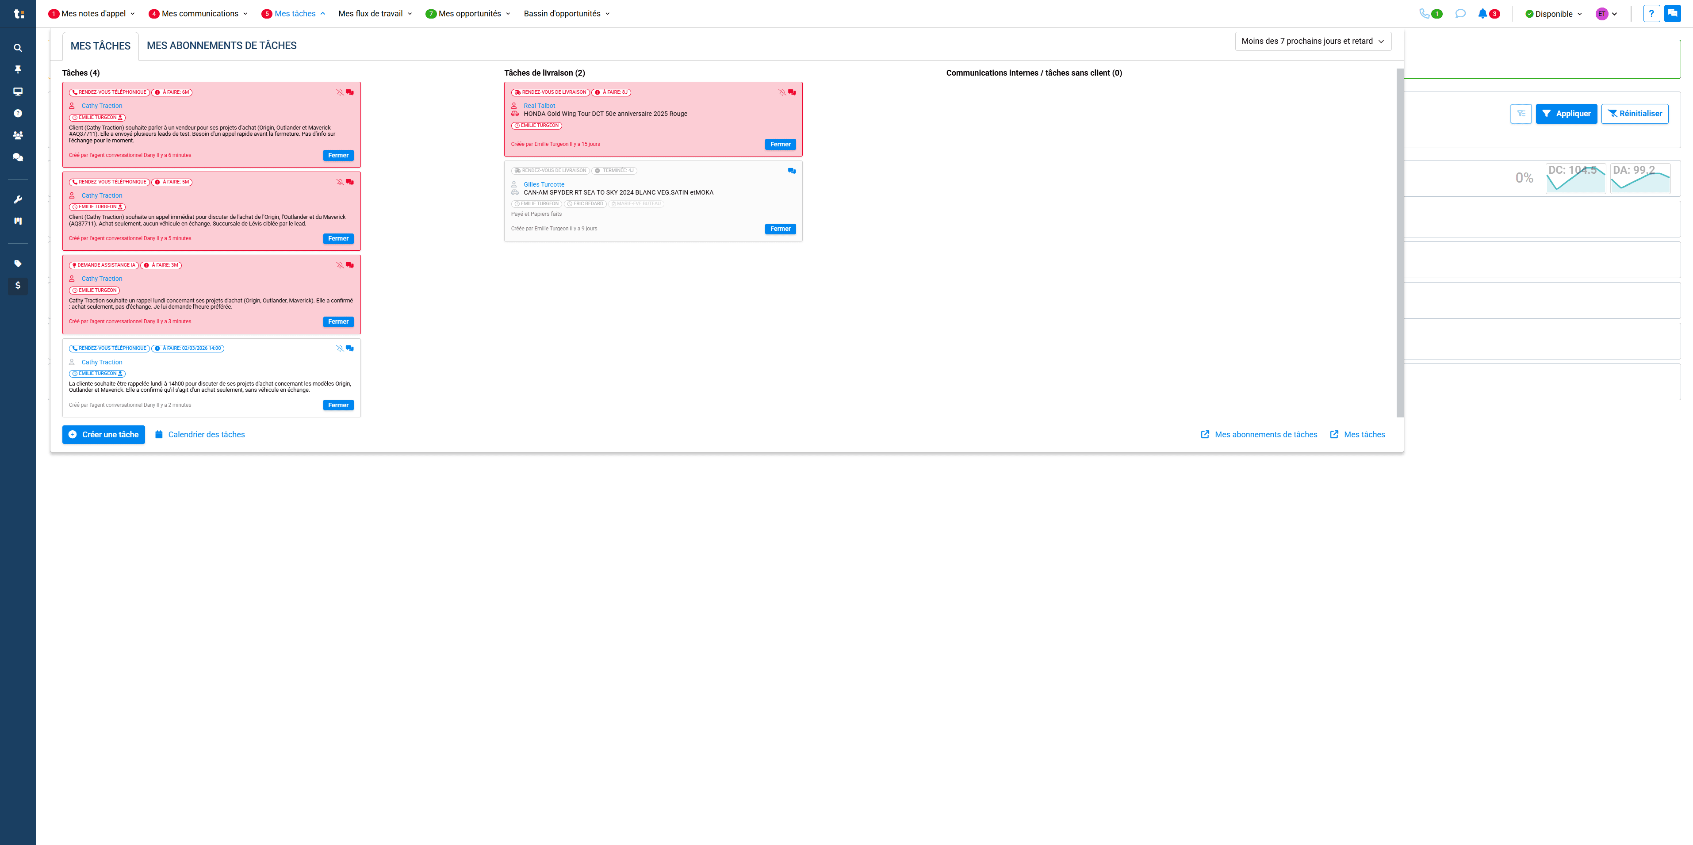Open the tag icon in sidebar
Viewport: 1693px width, 845px height.
point(18,264)
